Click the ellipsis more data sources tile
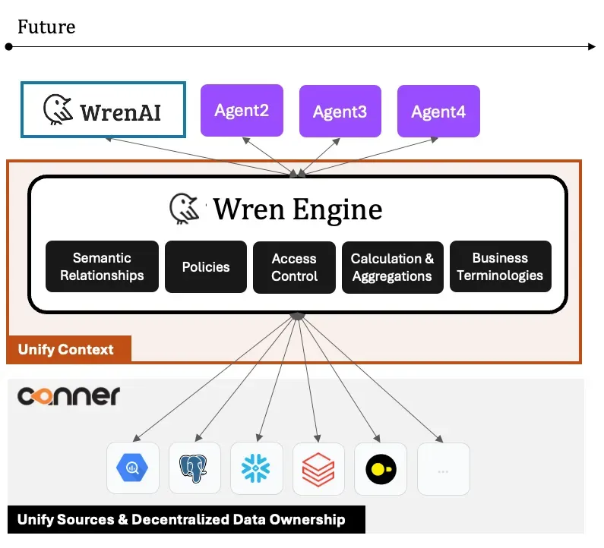The height and width of the screenshot is (548, 604). click(443, 469)
